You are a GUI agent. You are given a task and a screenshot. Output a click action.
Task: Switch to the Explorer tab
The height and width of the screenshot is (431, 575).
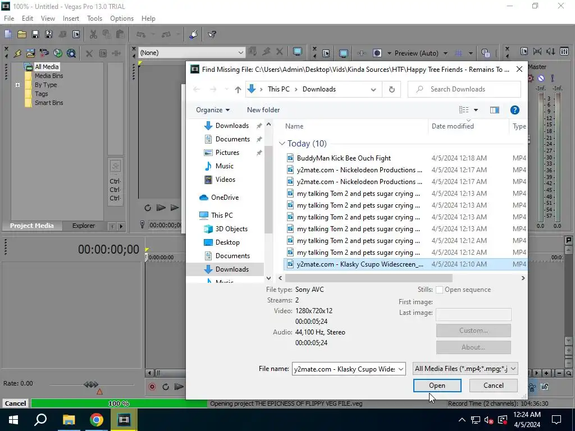(x=84, y=226)
